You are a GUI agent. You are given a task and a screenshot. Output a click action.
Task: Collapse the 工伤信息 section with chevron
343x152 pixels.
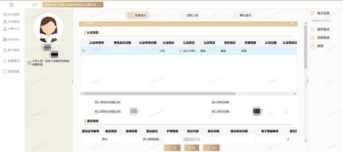pyautogui.click(x=292, y=23)
